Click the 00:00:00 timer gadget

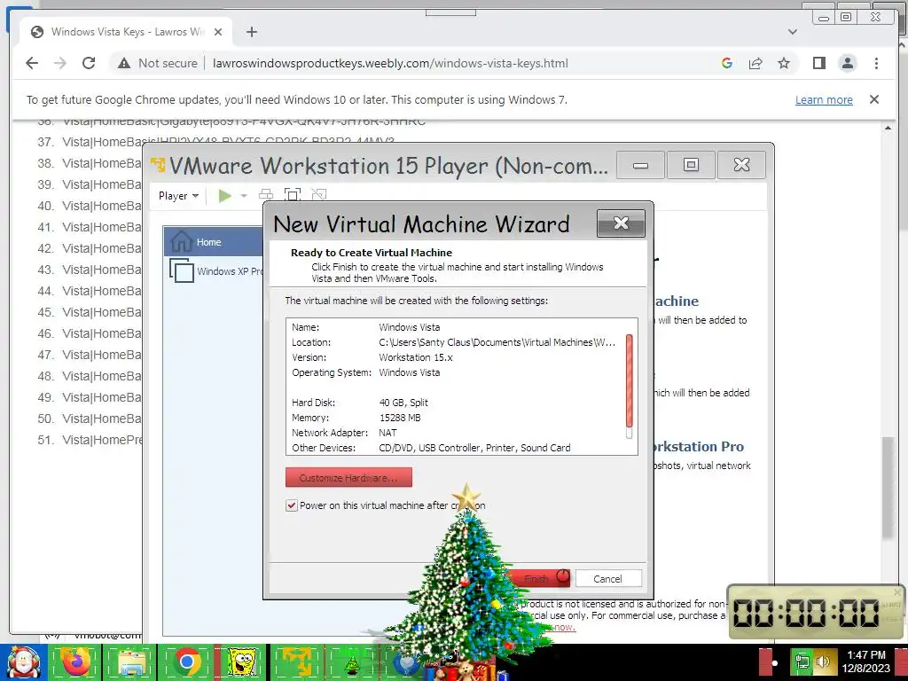coord(815,612)
